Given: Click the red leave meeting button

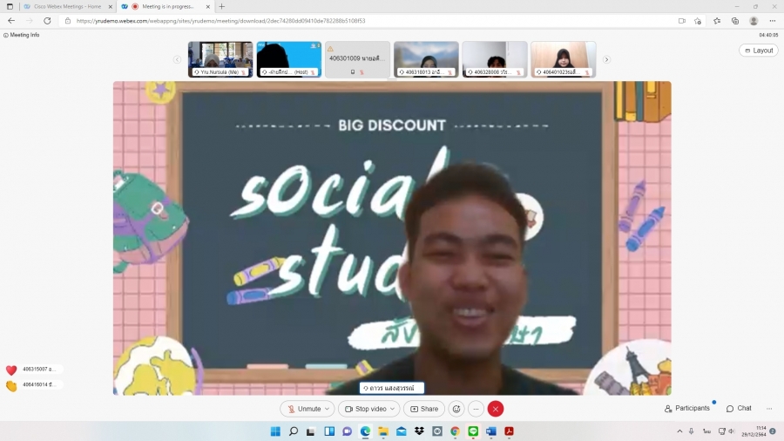Looking at the screenshot, I should [496, 409].
